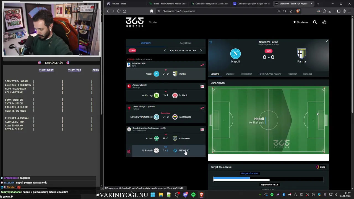The image size is (354, 199).
Task: Open the settings gear in 365scores header
Action: 324,22
